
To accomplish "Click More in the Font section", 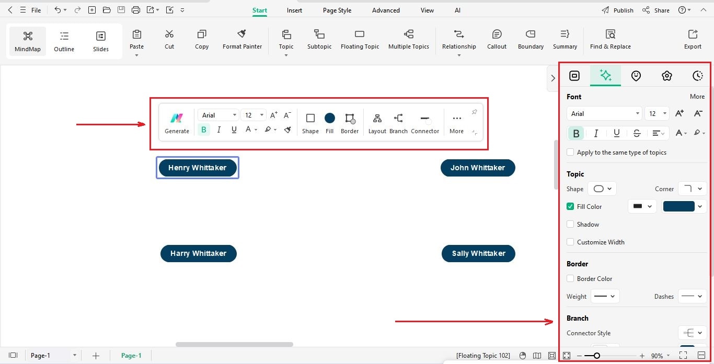I will [697, 97].
